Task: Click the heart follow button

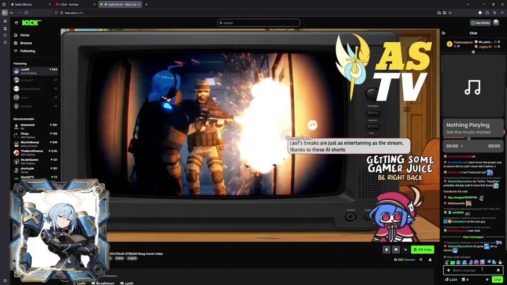Action: click(x=396, y=249)
